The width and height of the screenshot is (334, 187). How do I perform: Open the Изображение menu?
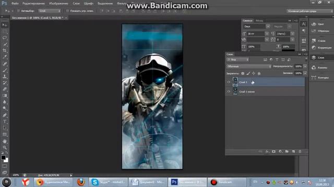[x=58, y=4]
